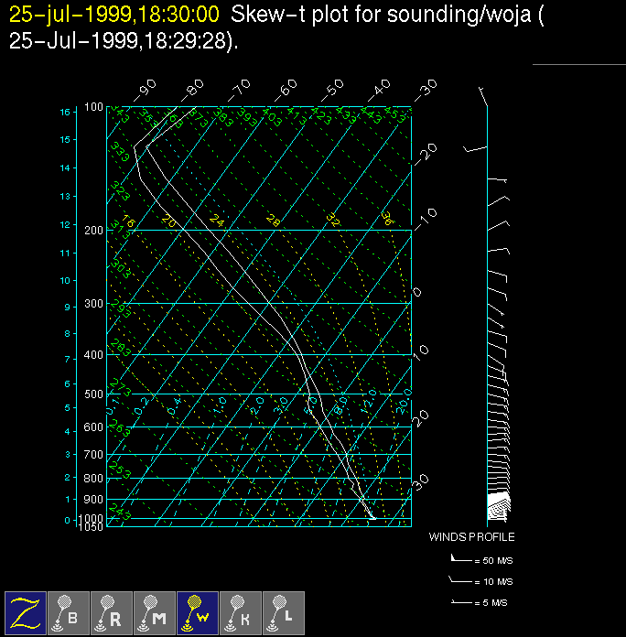Click the 5 M/S wind barb legend
This screenshot has height=637, width=626.
(x=481, y=604)
